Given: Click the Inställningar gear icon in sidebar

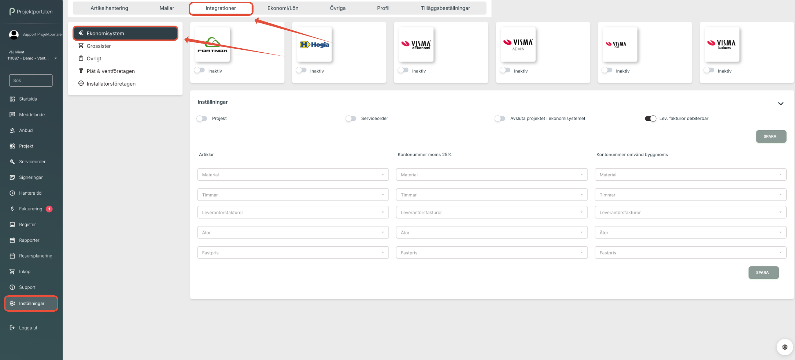Looking at the screenshot, I should pyautogui.click(x=12, y=303).
